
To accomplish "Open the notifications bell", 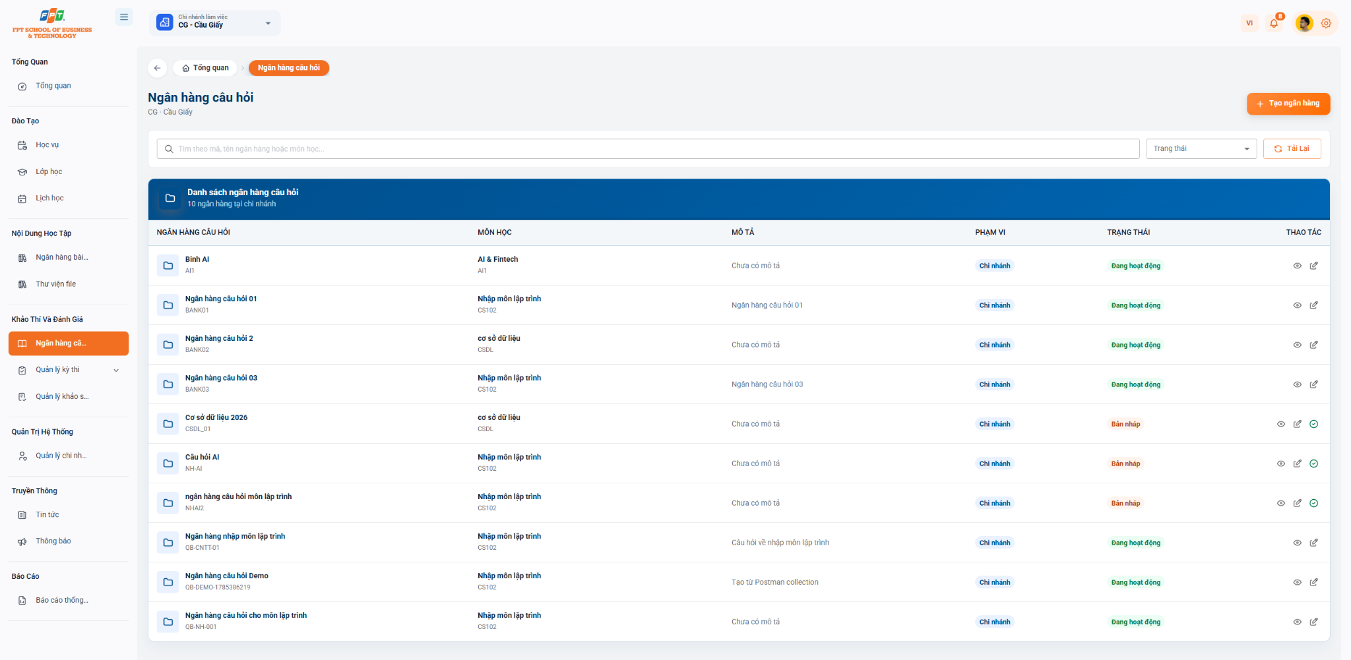I will click(1274, 24).
